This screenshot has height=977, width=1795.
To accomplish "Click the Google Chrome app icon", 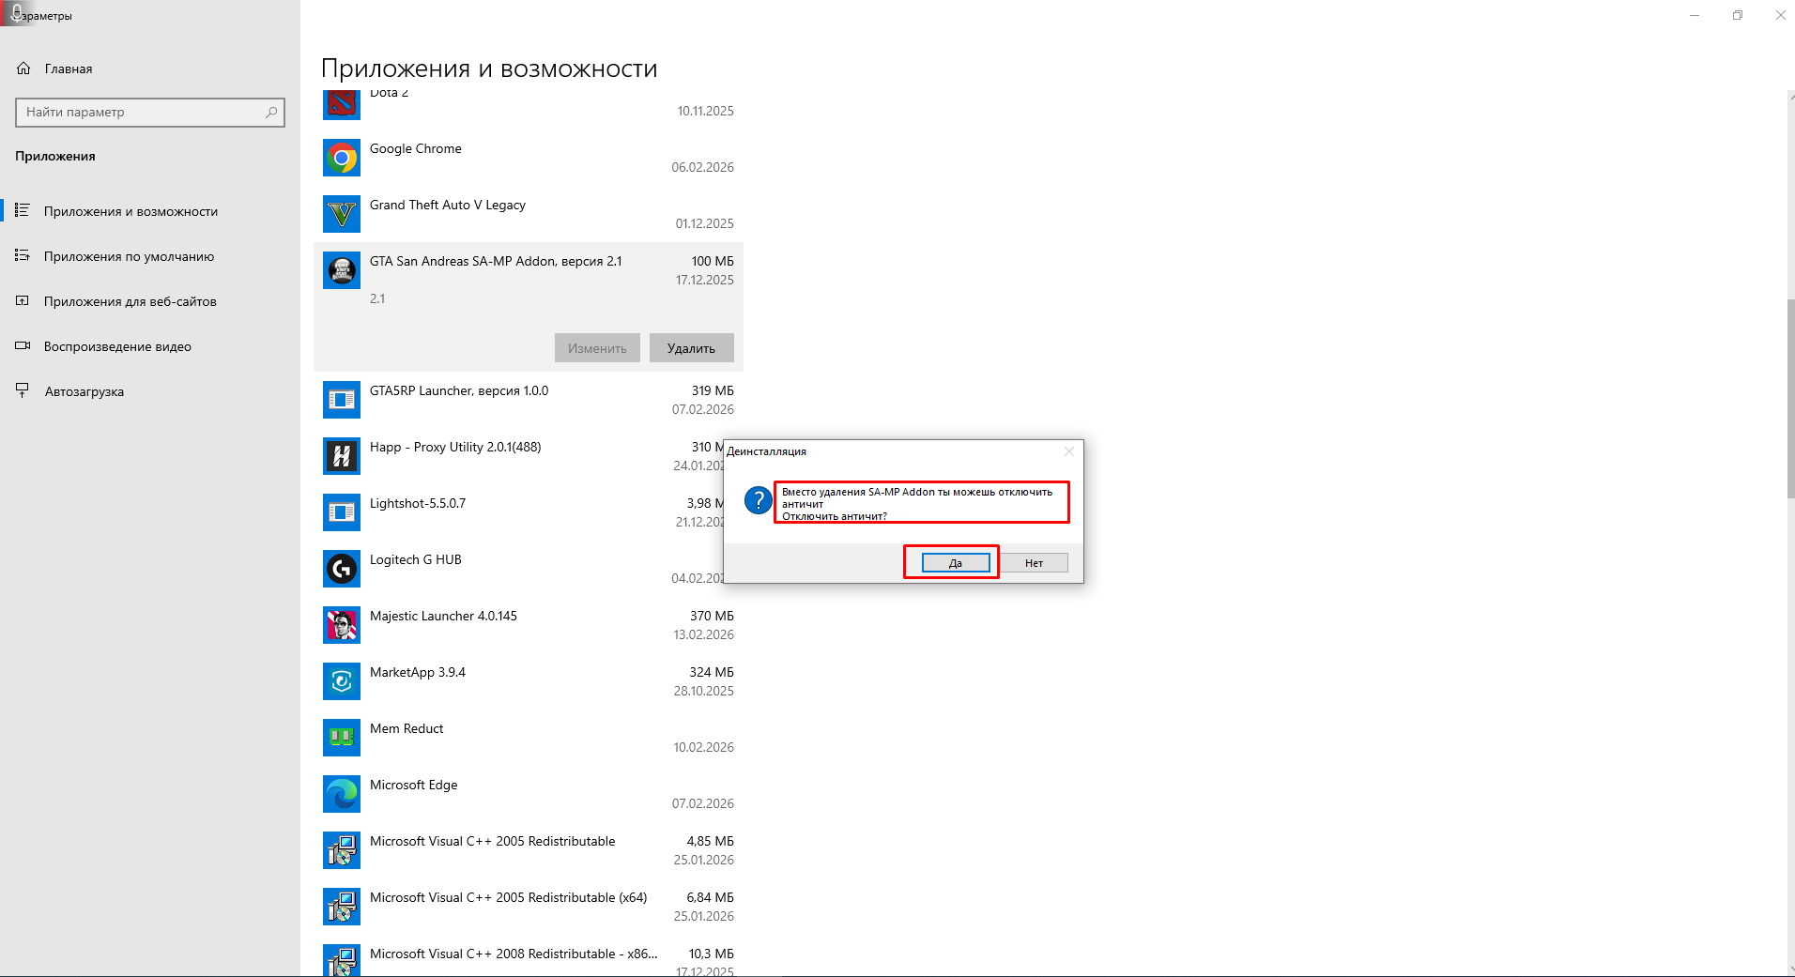I will 342,158.
